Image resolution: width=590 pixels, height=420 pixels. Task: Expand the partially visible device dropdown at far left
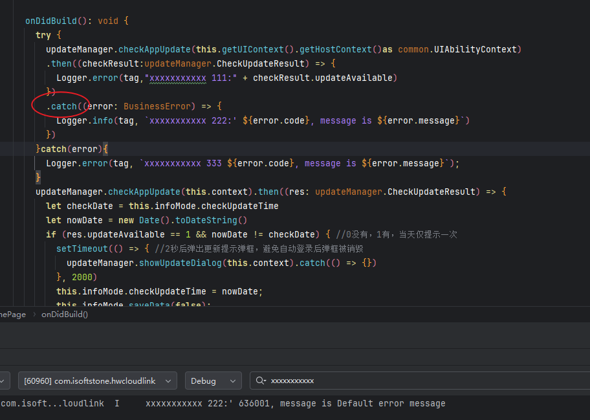click(3, 381)
